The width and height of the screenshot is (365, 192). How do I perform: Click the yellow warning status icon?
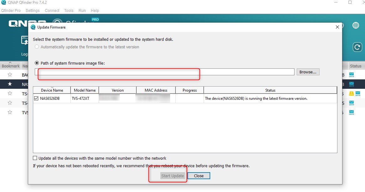[352, 93]
